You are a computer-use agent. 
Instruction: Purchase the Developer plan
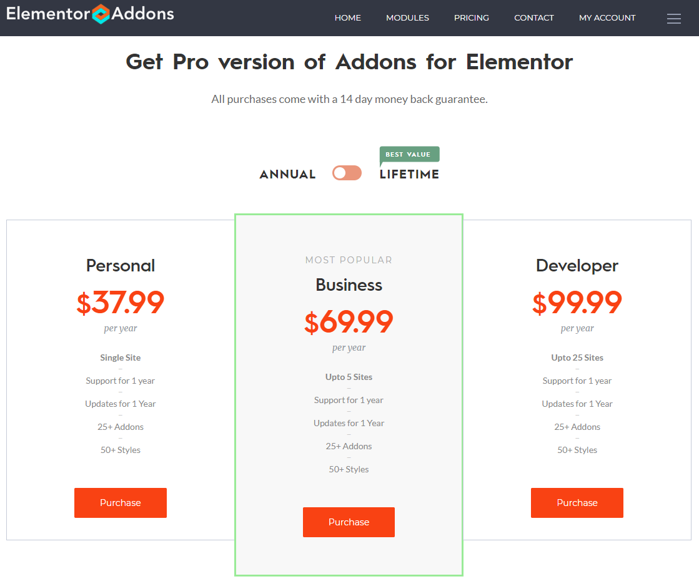pyautogui.click(x=577, y=503)
